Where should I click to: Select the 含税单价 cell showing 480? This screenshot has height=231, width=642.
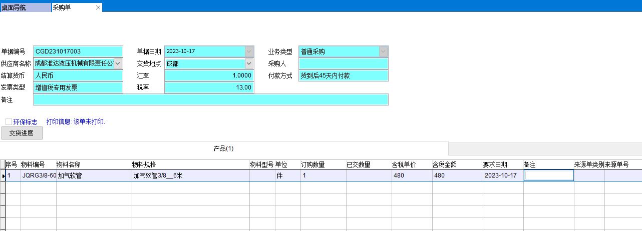click(411, 175)
